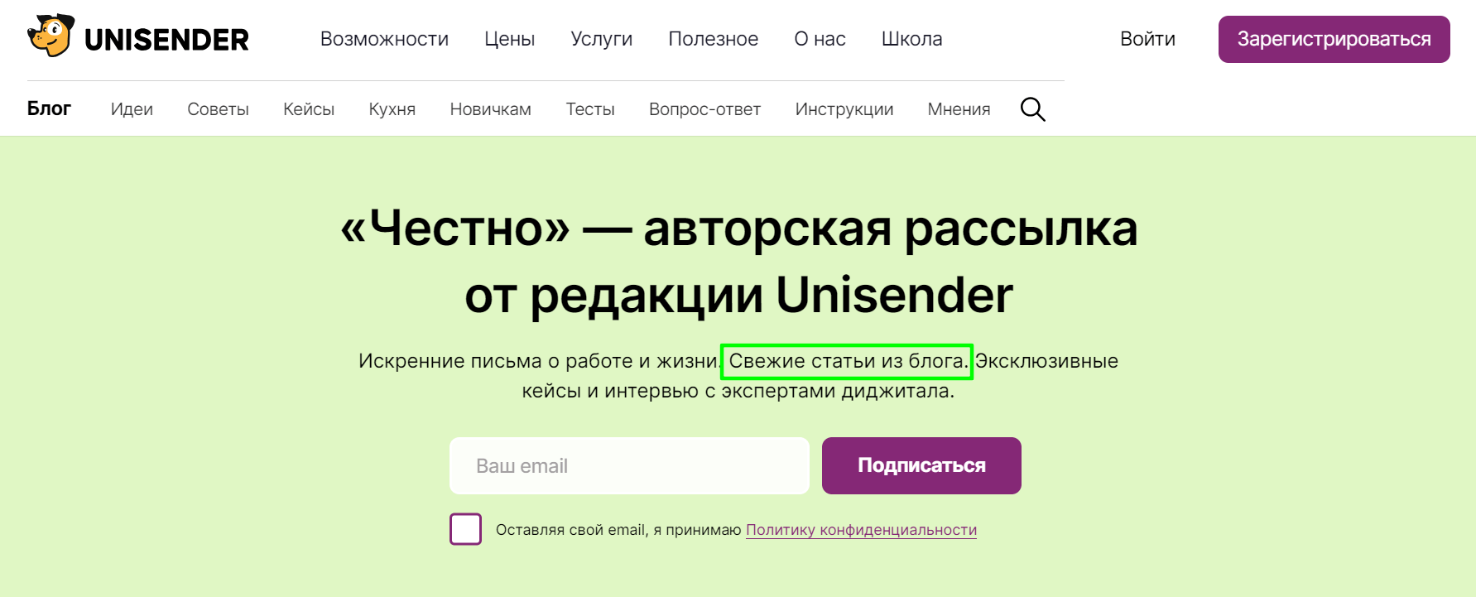Screen dimensions: 1476x597
Task: Open the Политику конфиденциальности link
Action: pyautogui.click(x=861, y=530)
